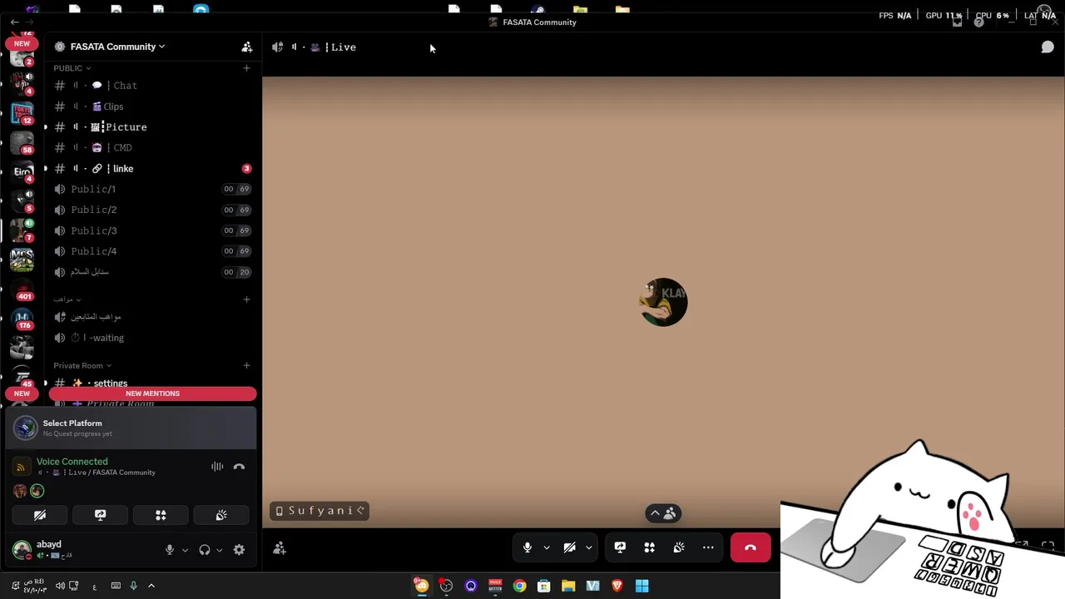Deafen using the headphones icon
The height and width of the screenshot is (599, 1065).
(x=205, y=550)
